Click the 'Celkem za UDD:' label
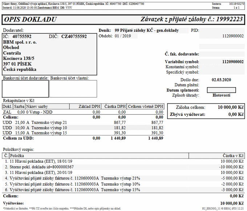This screenshot has width=247, height=211. 19,138
